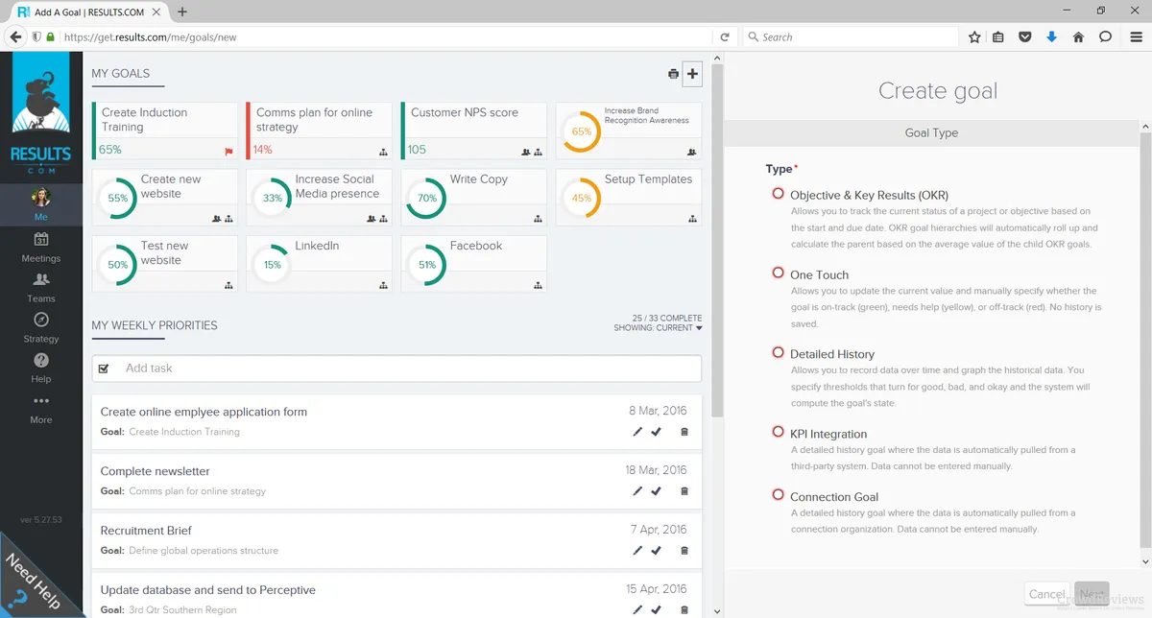Click the address bar URL
The height and width of the screenshot is (618, 1152).
coord(150,37)
